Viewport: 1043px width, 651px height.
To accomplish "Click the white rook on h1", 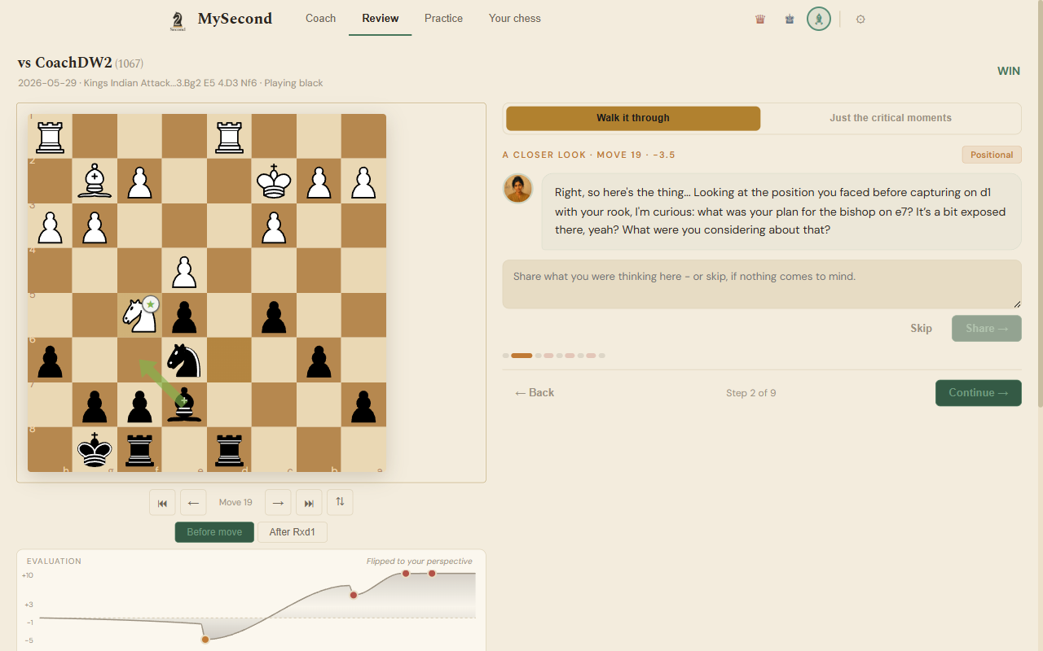I will (50, 136).
